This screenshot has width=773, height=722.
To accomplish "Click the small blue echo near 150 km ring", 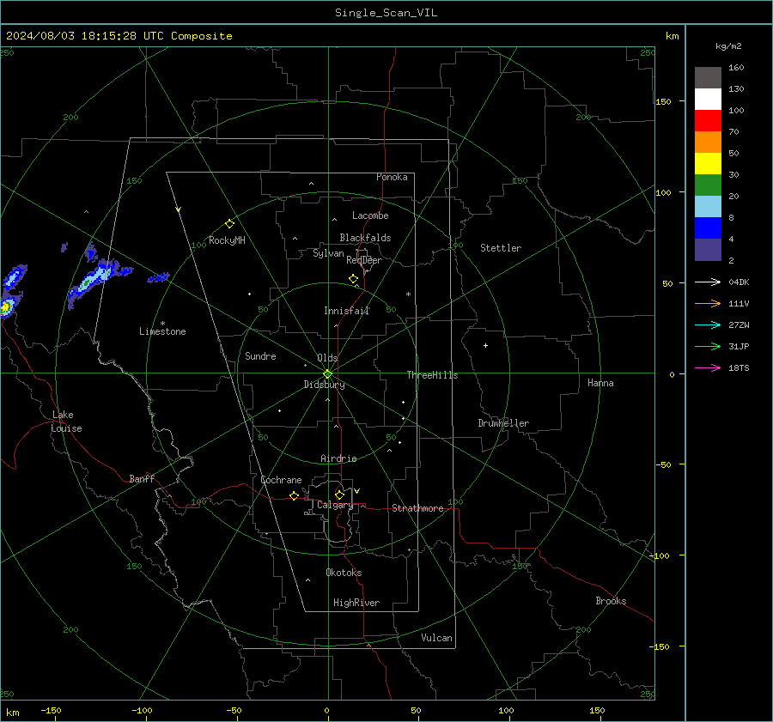I will [x=158, y=278].
